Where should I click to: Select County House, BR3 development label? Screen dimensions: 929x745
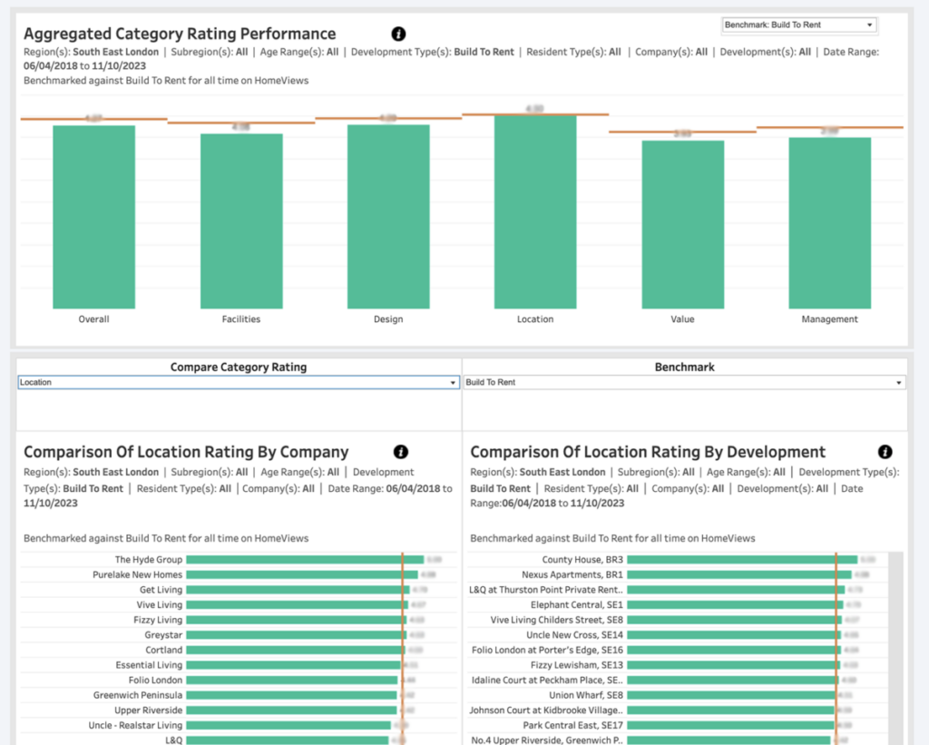[582, 560]
